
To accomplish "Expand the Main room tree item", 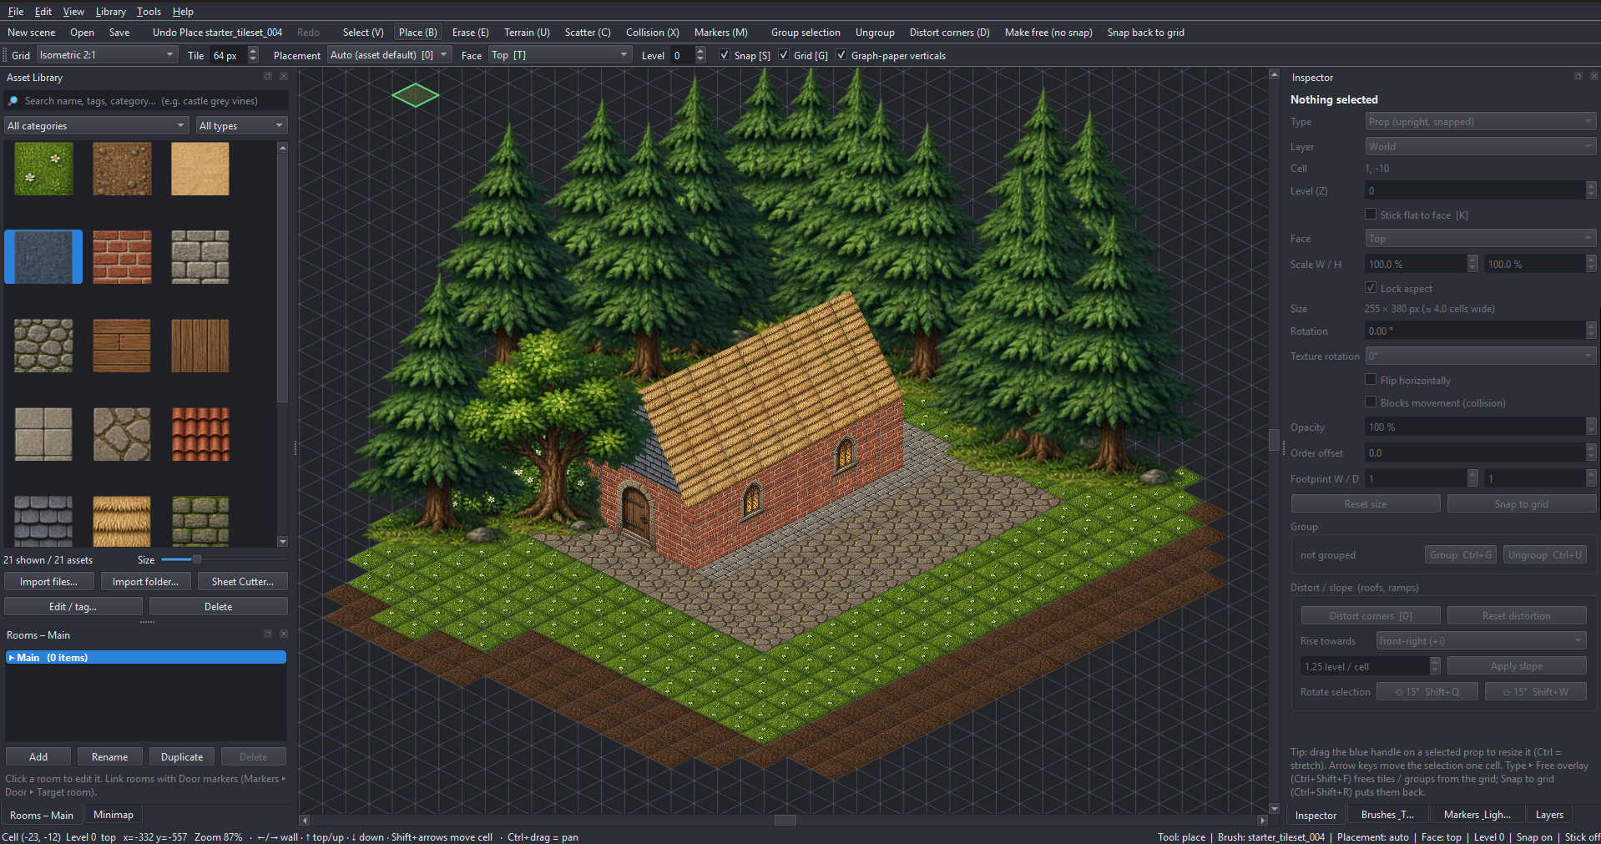I will [x=12, y=658].
